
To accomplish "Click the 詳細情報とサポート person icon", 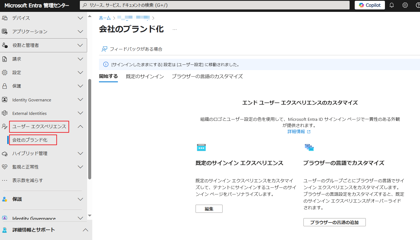I will pos(5,230).
